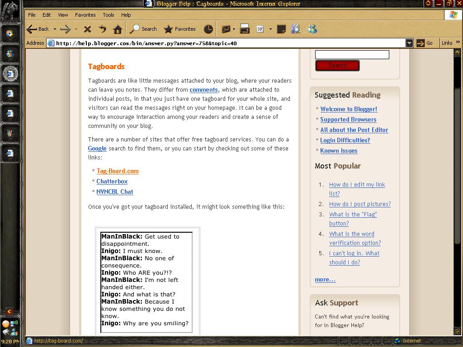Click the more... link
Image resolution: width=463 pixels, height=347 pixels.
click(325, 279)
